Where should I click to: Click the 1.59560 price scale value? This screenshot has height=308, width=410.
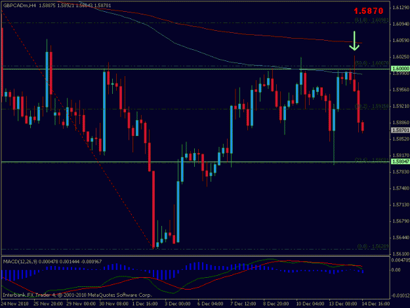click(x=401, y=90)
